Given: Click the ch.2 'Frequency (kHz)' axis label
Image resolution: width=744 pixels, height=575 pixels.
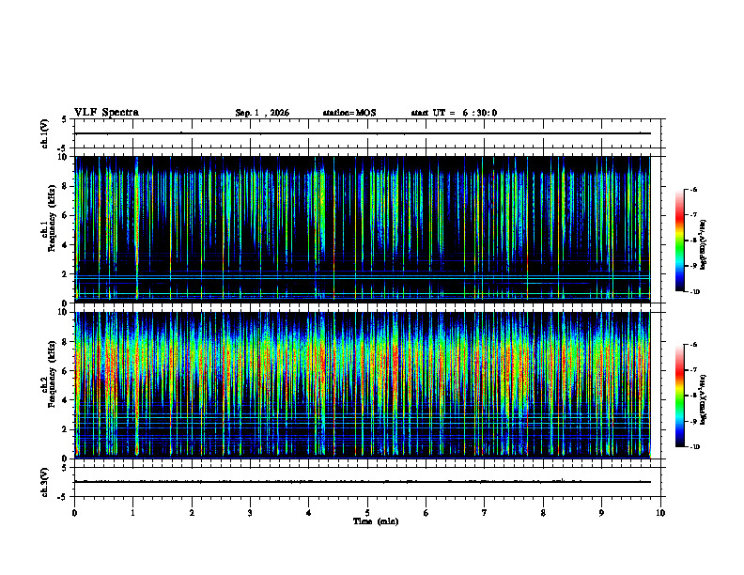Looking at the screenshot, I should pyautogui.click(x=52, y=374).
